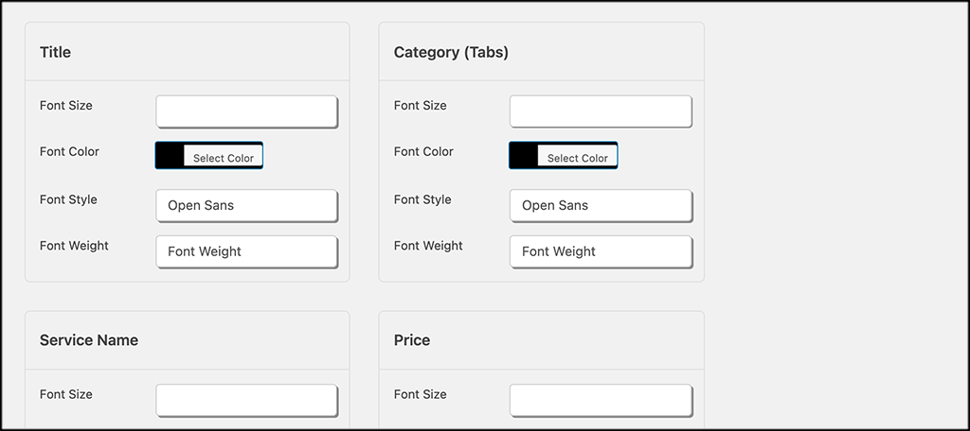970x431 pixels.
Task: Click the Service Name Font Size input
Action: coord(246,400)
